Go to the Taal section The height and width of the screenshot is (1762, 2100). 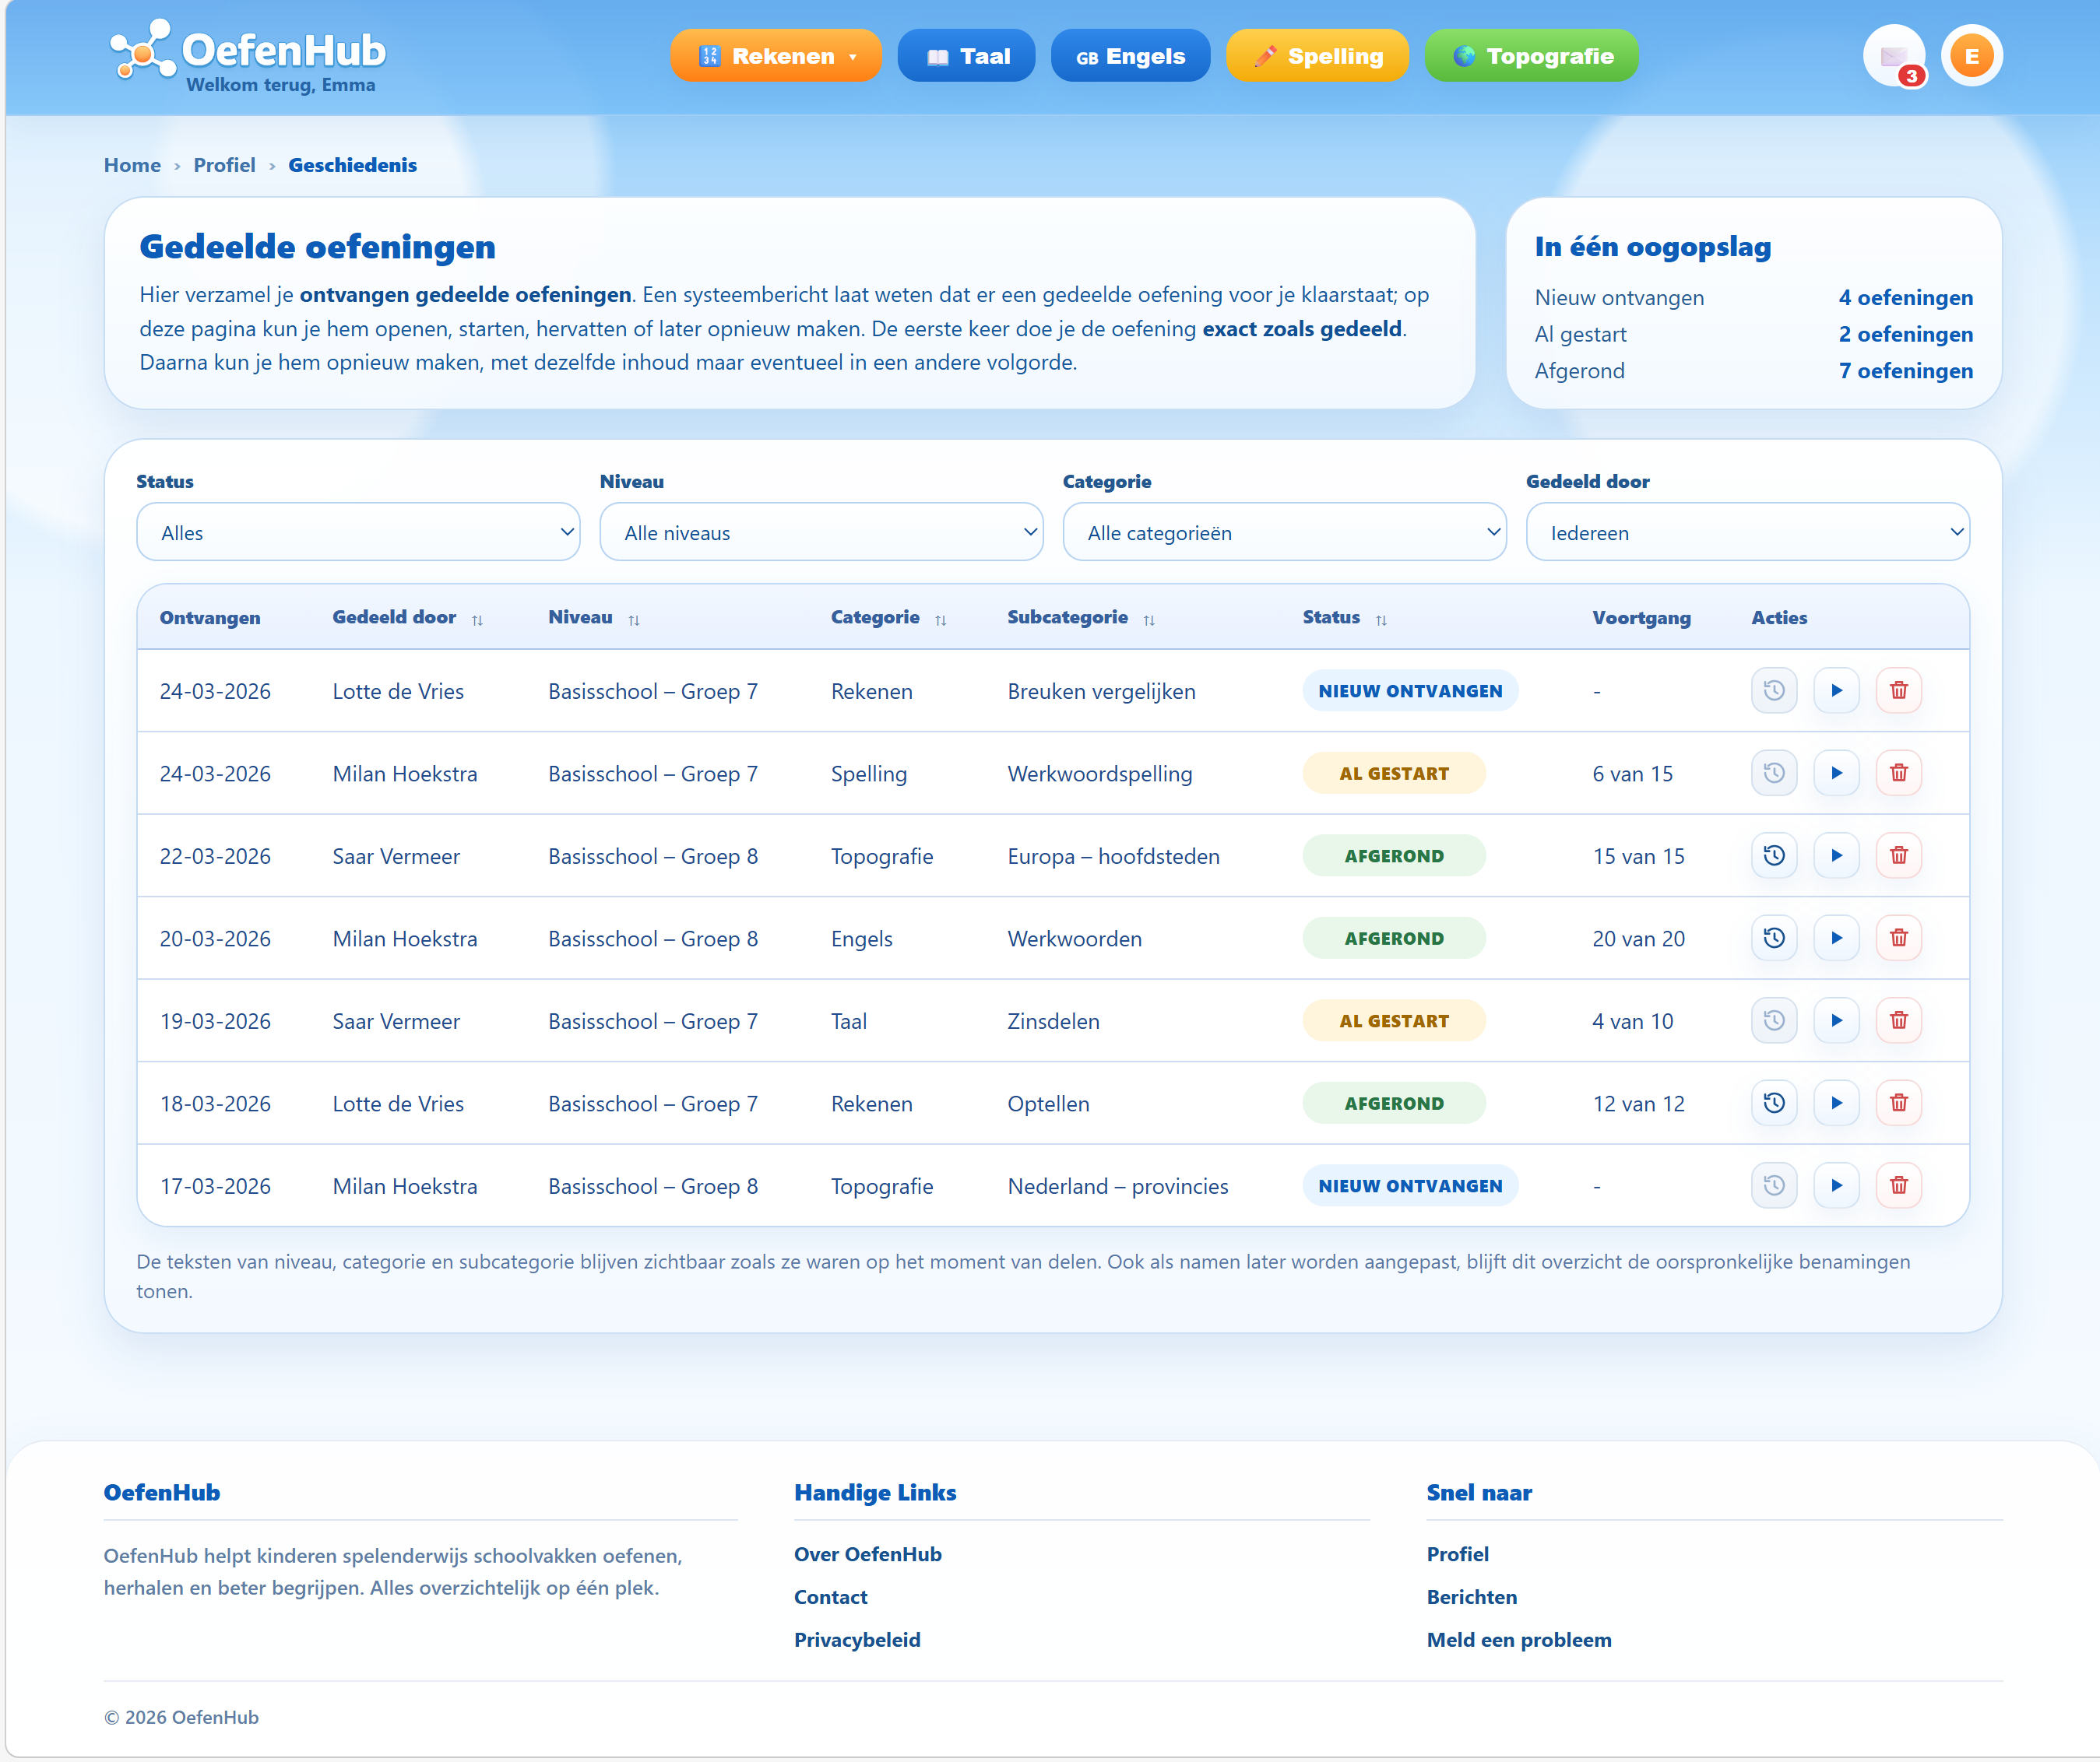pos(966,56)
